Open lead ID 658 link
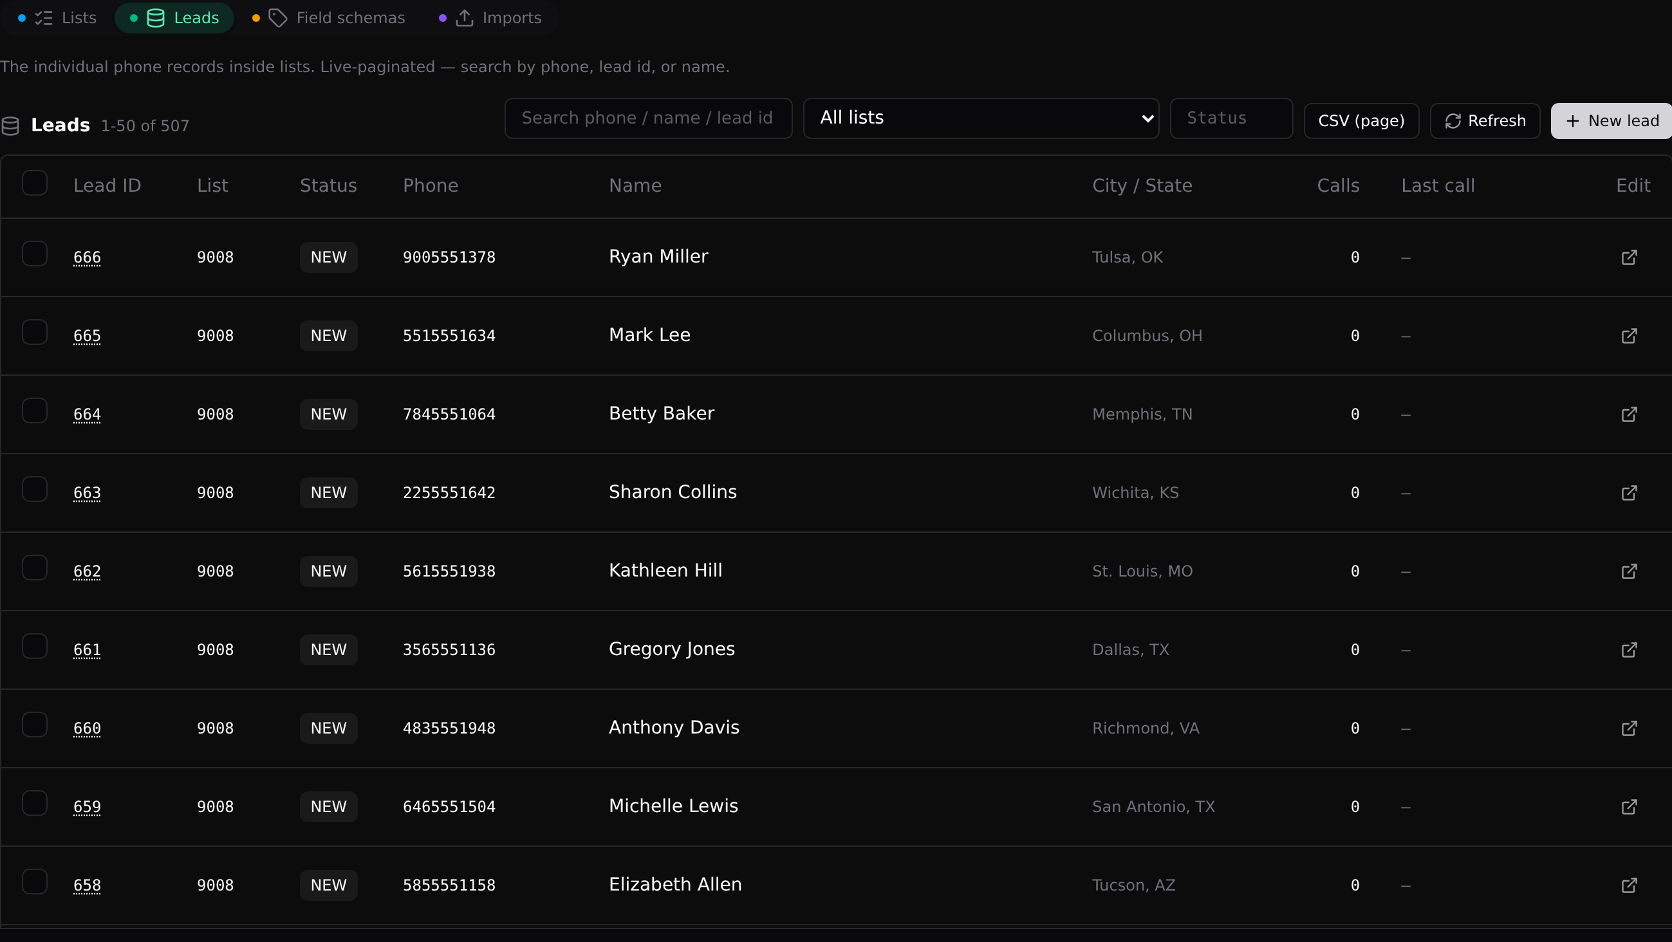Image resolution: width=1672 pixels, height=942 pixels. (x=87, y=885)
